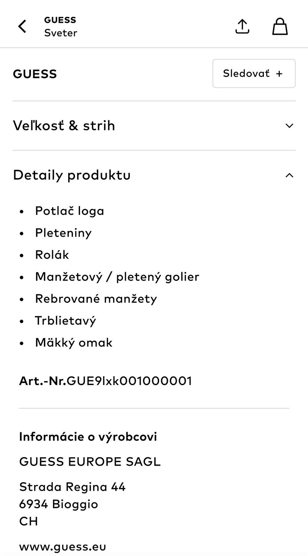Tap the Strada Regina 44 address line
Image resolution: width=308 pixels, height=556 pixels.
(72, 487)
